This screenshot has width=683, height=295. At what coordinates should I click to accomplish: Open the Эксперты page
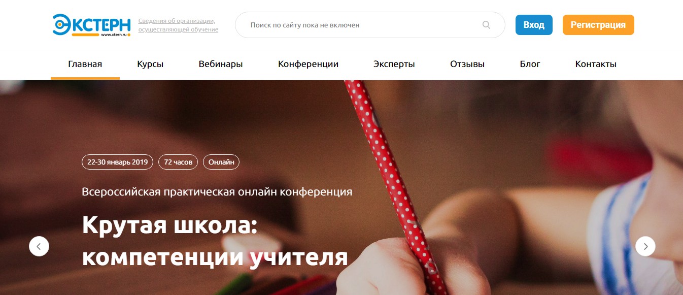(394, 64)
